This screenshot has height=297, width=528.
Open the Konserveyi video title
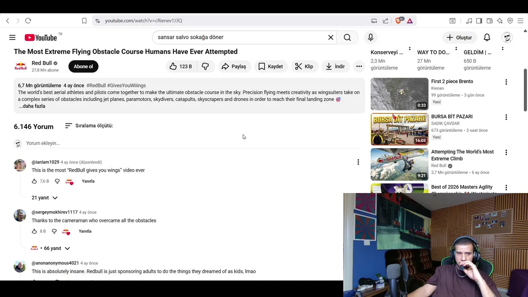pos(387,52)
